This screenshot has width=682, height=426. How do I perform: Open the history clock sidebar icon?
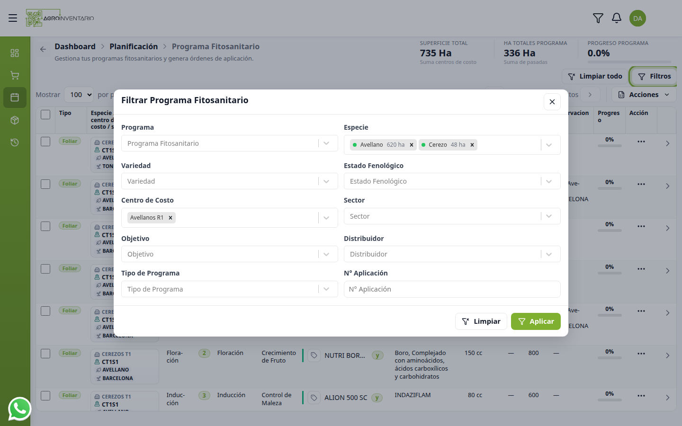click(x=15, y=142)
